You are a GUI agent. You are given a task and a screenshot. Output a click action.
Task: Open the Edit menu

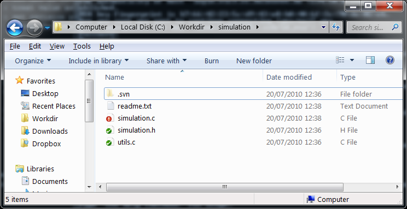(35, 46)
